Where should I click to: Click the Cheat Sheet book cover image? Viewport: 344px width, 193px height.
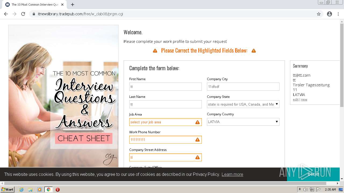(63, 96)
